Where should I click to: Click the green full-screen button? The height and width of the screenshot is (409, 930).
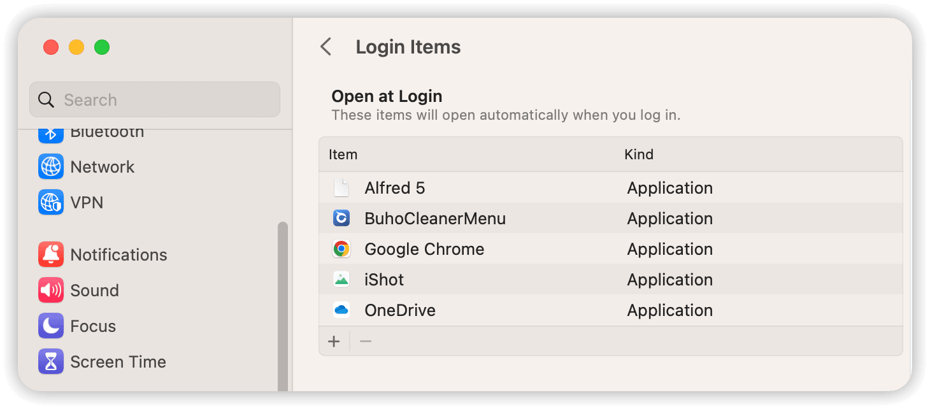(102, 47)
